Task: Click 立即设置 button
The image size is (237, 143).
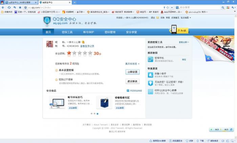Action: coord(133,72)
